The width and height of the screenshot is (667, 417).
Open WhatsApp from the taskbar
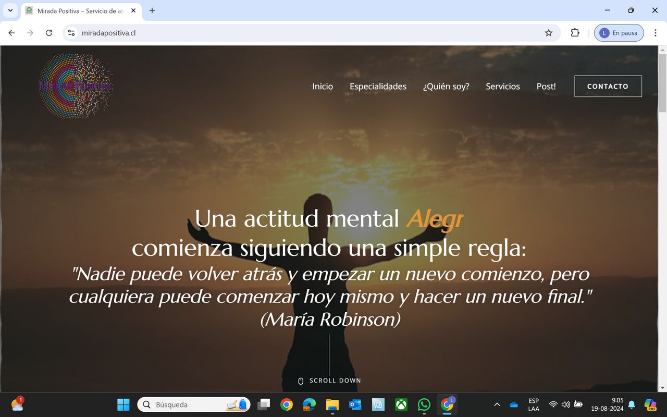point(424,404)
